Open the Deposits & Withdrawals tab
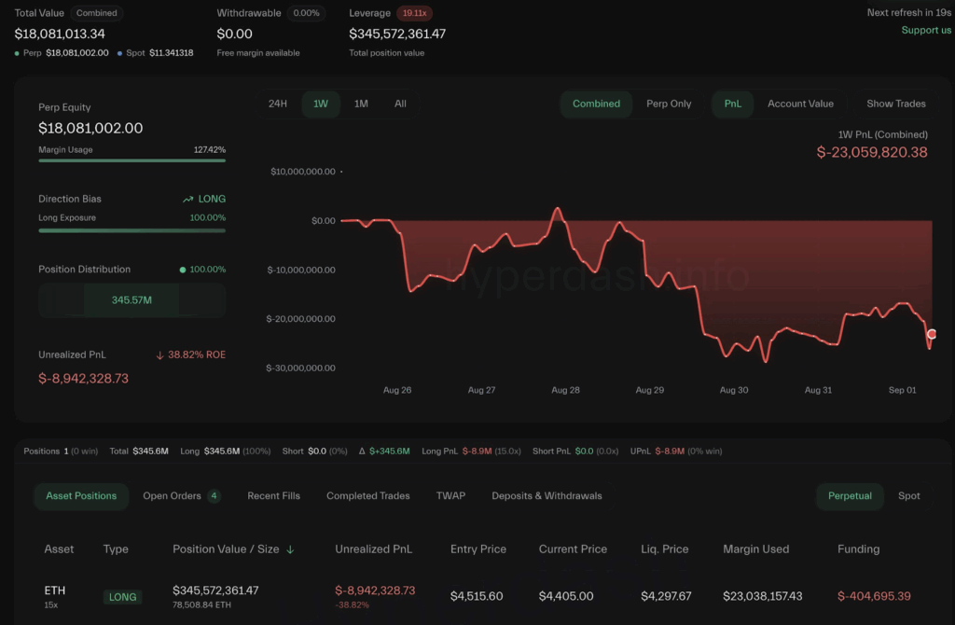Viewport: 955px width, 625px height. tap(547, 496)
